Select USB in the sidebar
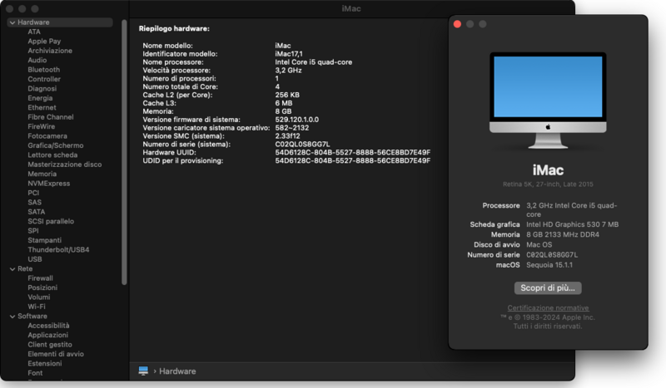666x388 pixels. [x=35, y=259]
